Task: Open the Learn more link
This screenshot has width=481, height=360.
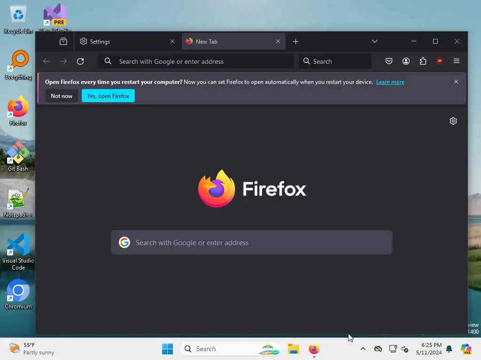Action: pyautogui.click(x=390, y=82)
